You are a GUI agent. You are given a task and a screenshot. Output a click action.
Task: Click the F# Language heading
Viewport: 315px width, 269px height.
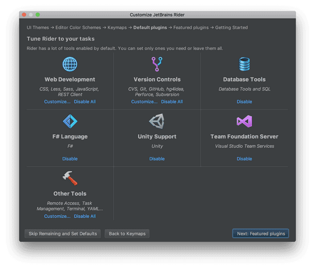pos(70,137)
